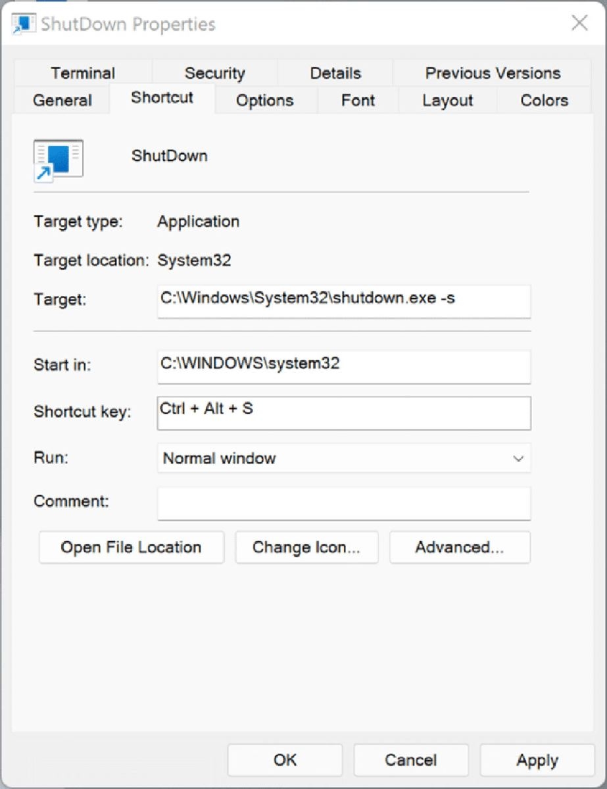This screenshot has width=607, height=789.
Task: Open the Change Icon dialog
Action: [306, 547]
